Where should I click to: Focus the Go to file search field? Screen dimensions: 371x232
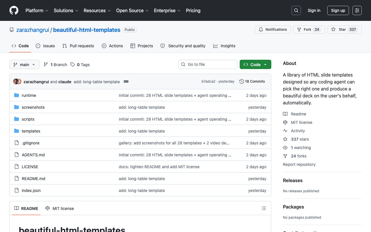tap(208, 65)
